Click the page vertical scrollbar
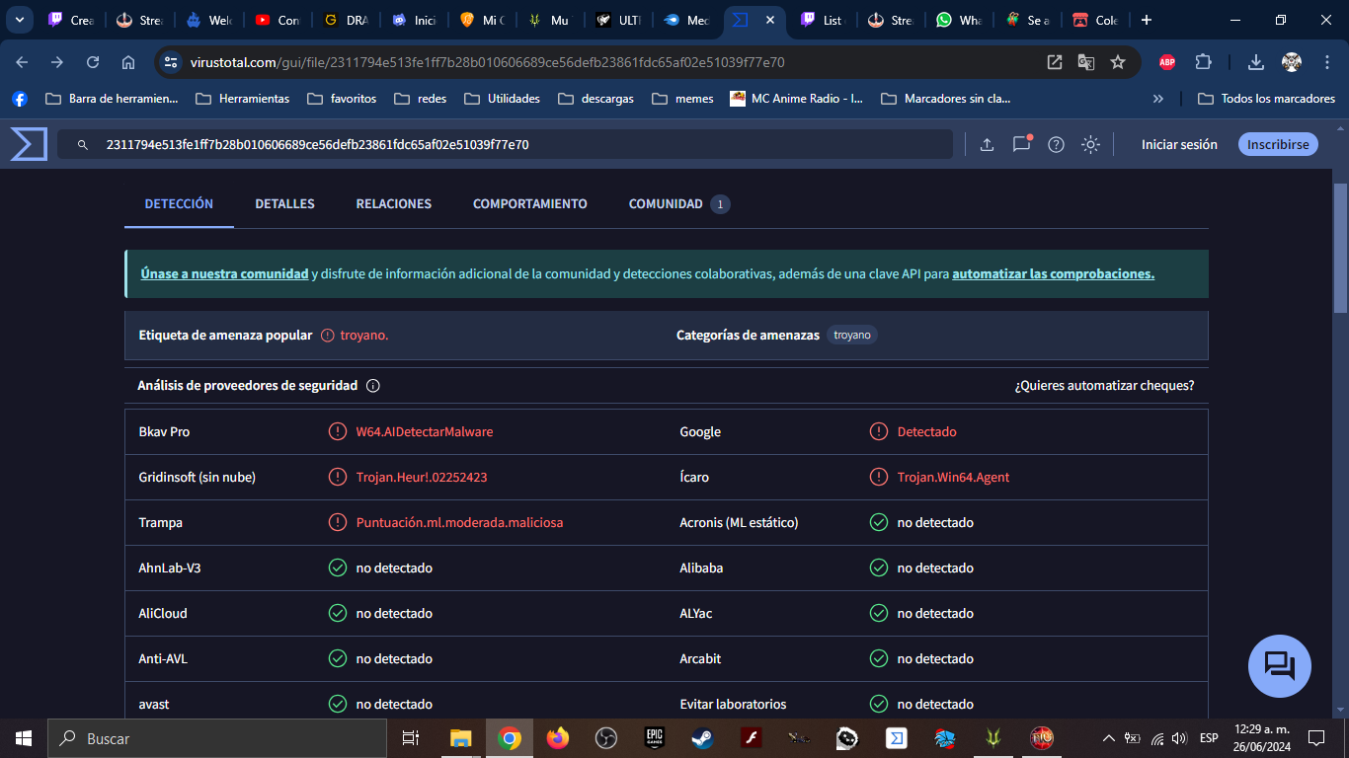Viewport: 1349px width, 758px height. point(1340,247)
